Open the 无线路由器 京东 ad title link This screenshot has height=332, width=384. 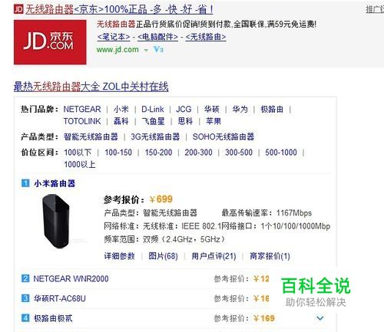119,9
